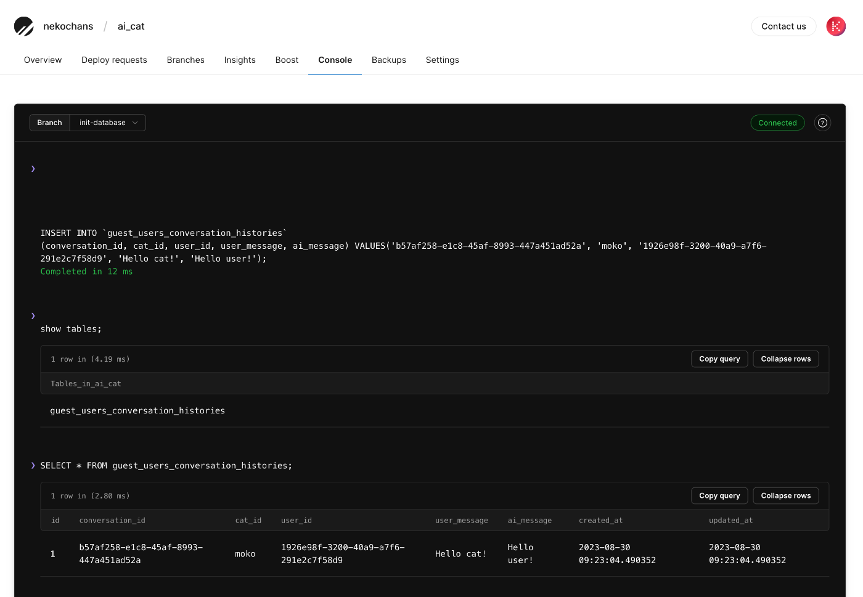Screen dimensions: 863x597
Task: Click '1 row in (4.19 ms)' text
Action: pos(90,359)
